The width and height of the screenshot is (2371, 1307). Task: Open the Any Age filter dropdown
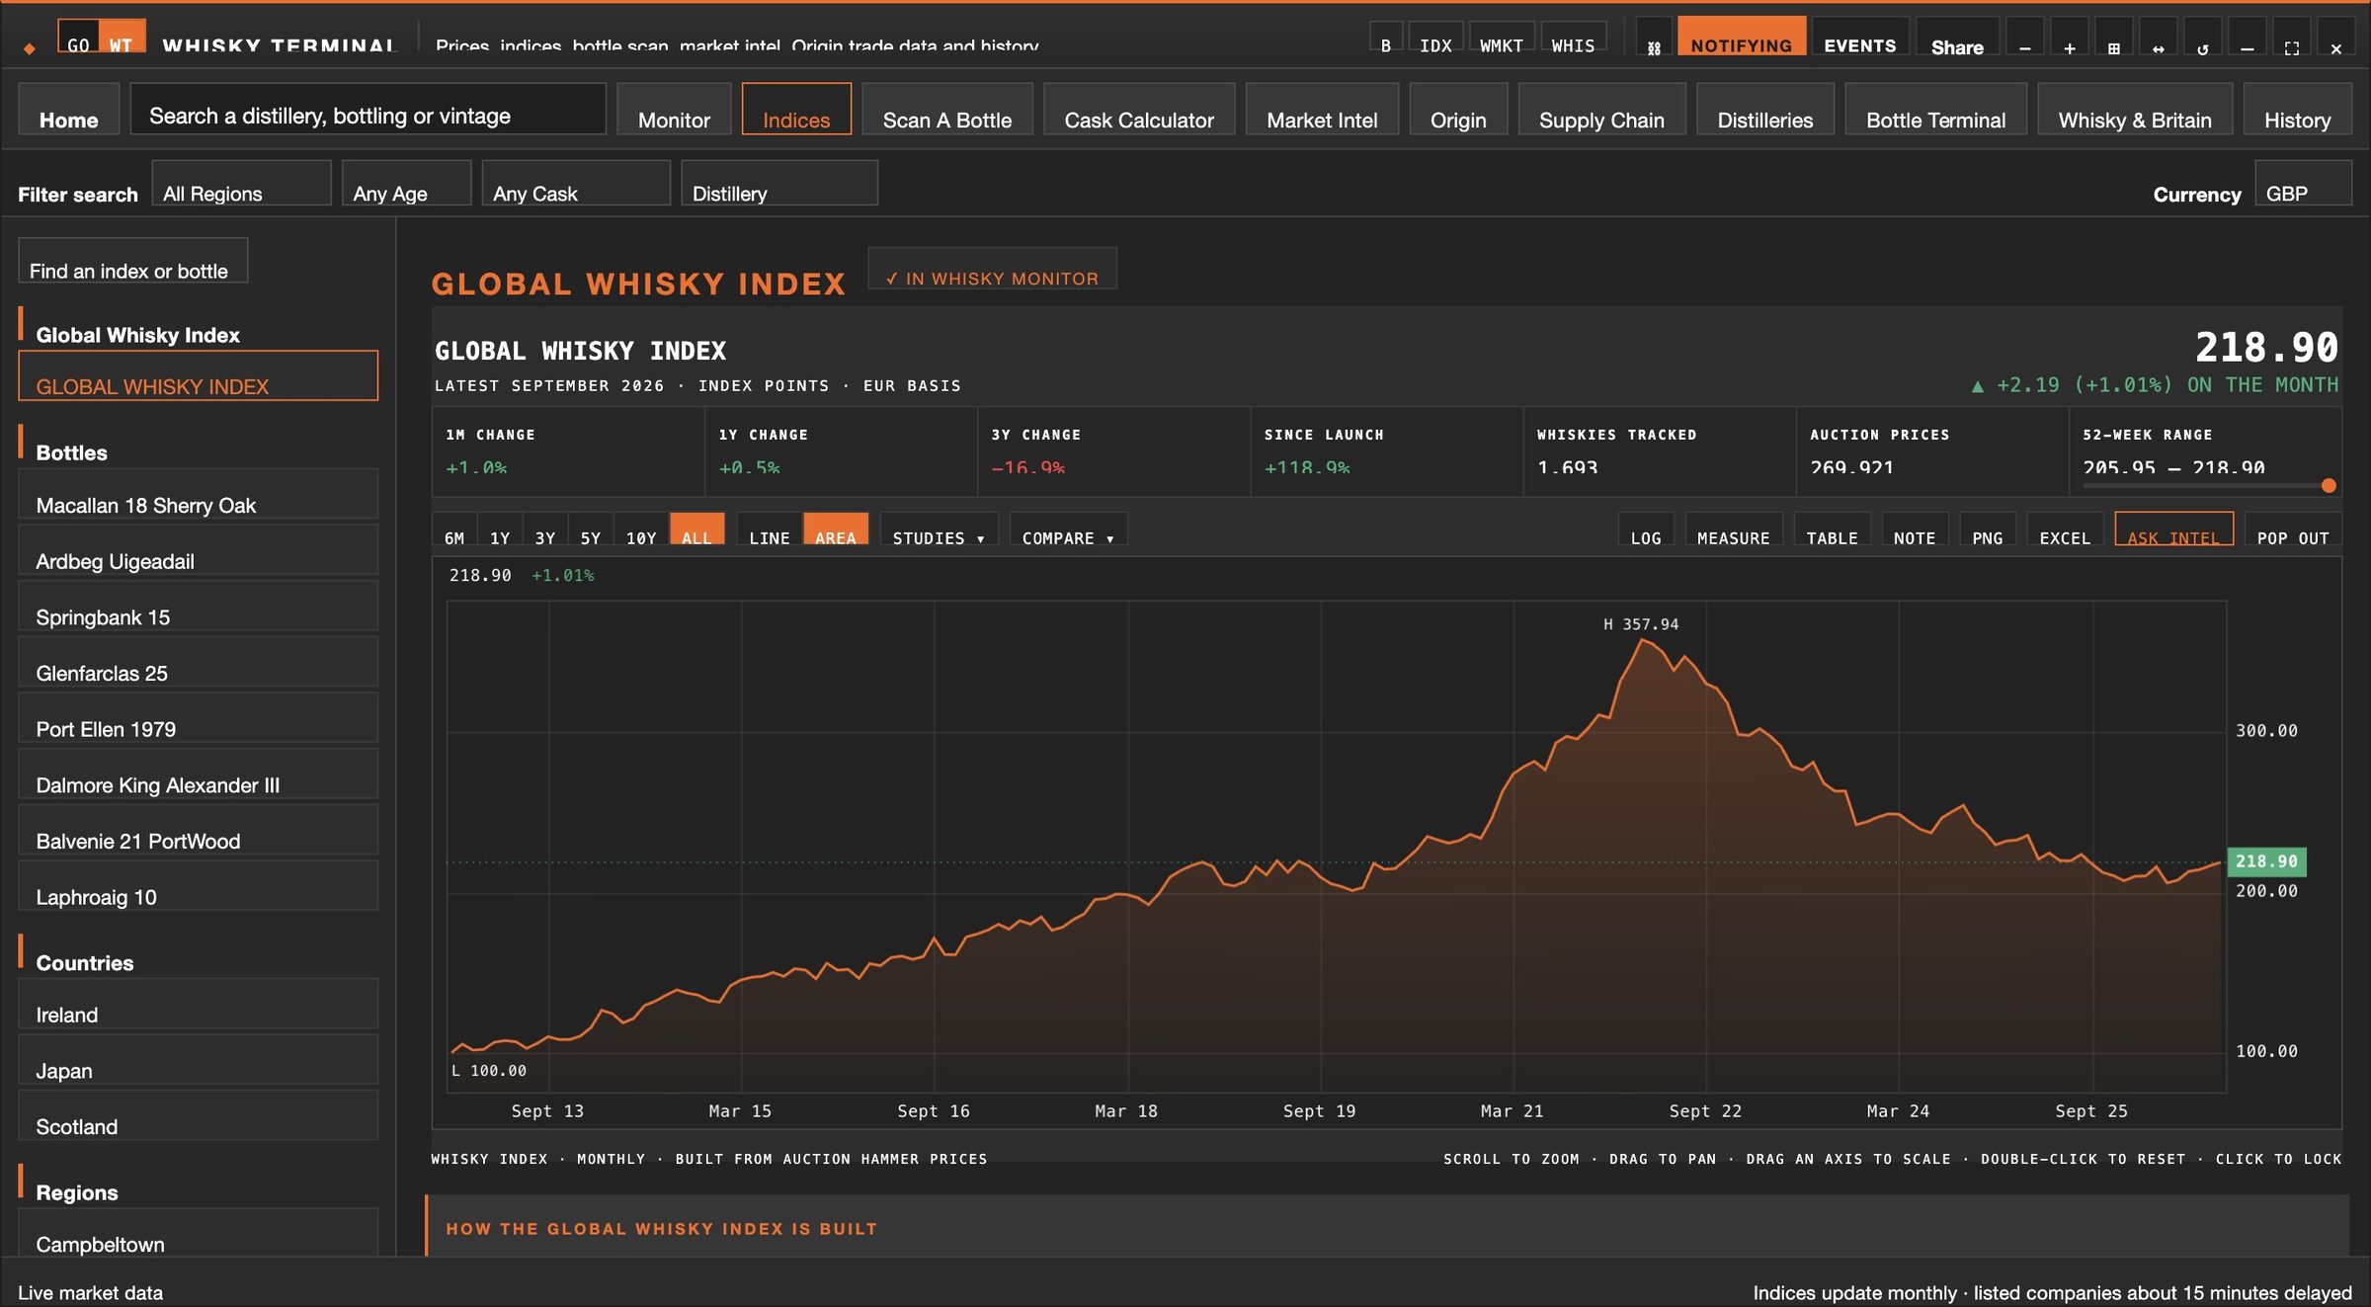pos(406,184)
